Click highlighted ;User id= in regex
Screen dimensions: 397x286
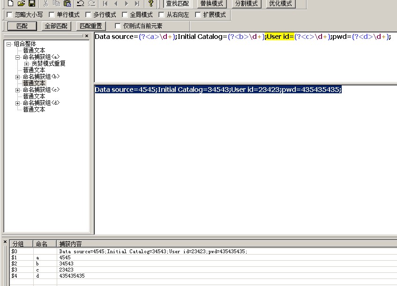tap(279, 37)
